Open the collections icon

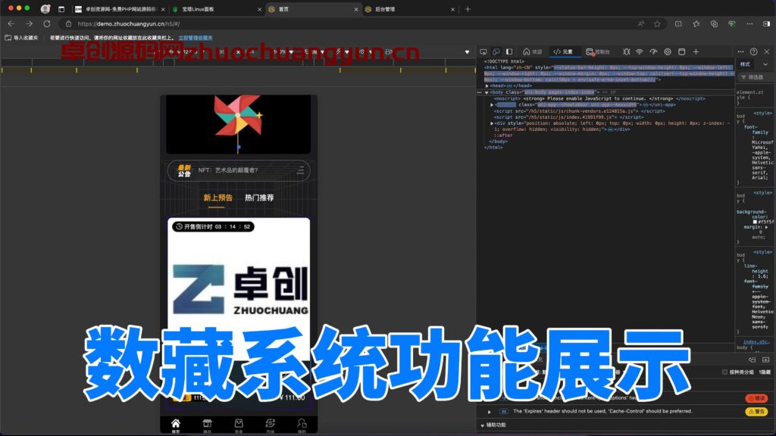pos(714,23)
